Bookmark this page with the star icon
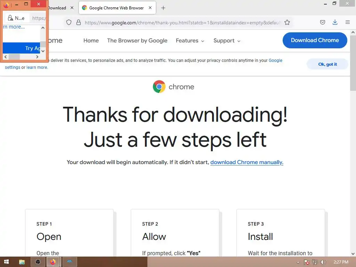The image size is (356, 267). tap(287, 22)
